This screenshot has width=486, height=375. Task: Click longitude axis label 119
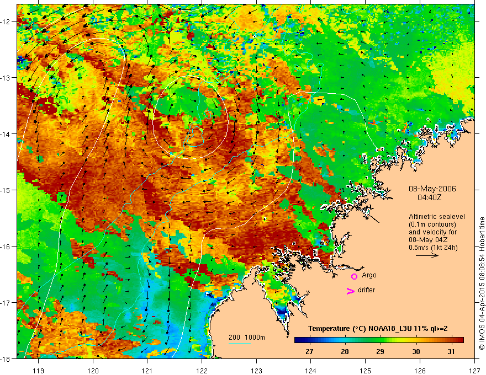39,371
